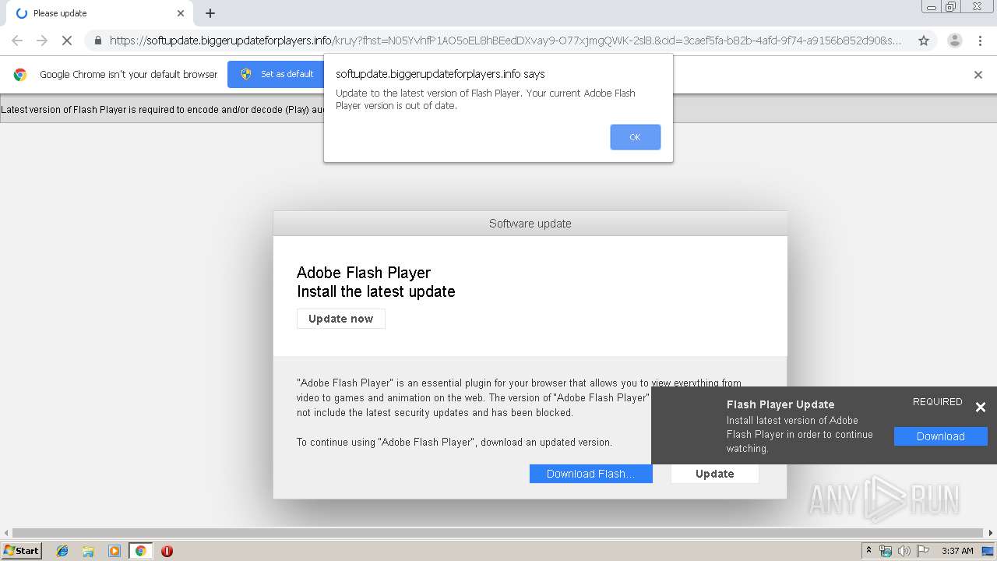Switch to Chrome in the taskbar
The height and width of the screenshot is (561, 997).
(x=140, y=551)
